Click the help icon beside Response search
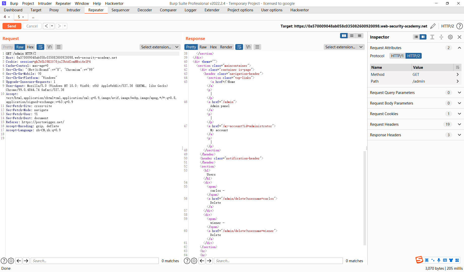The image size is (464, 272). point(187,261)
